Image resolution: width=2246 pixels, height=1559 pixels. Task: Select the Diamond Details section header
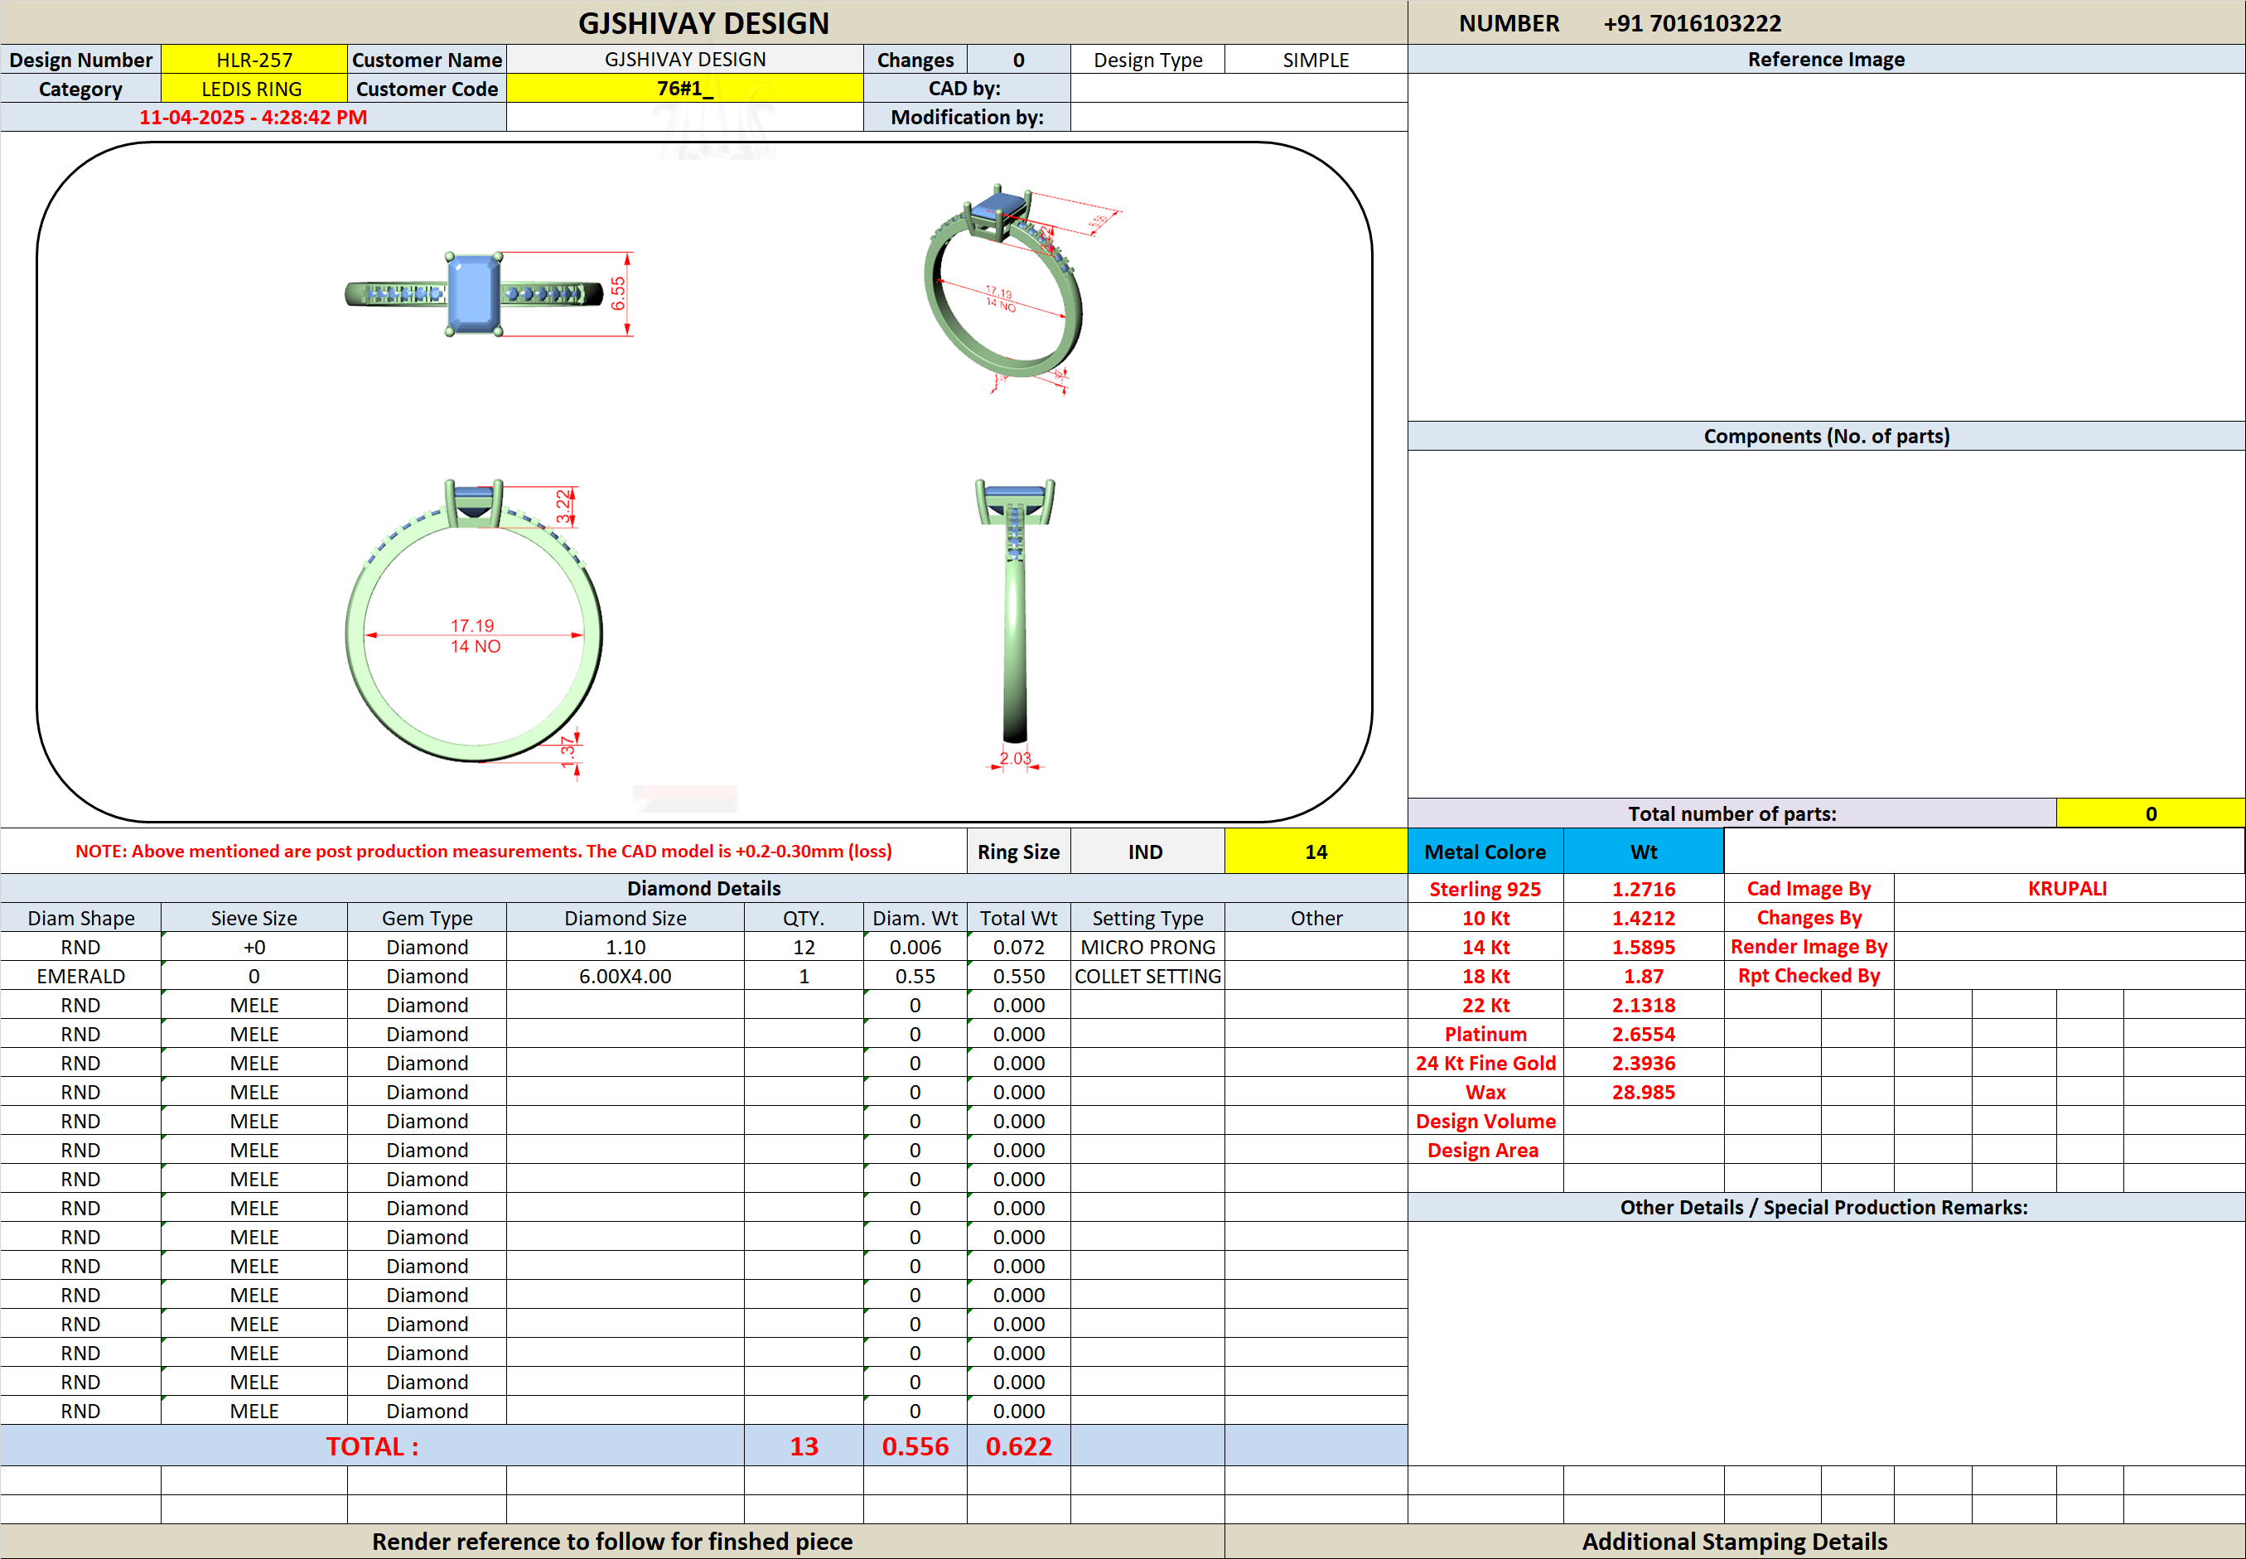pos(703,888)
